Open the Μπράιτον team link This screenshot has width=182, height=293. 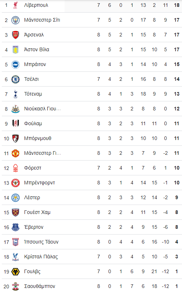coord(35,65)
